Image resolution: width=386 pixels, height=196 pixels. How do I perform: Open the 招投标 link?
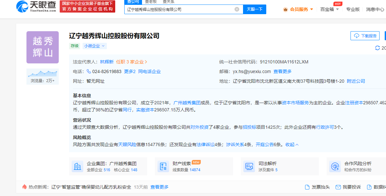tap(249, 127)
